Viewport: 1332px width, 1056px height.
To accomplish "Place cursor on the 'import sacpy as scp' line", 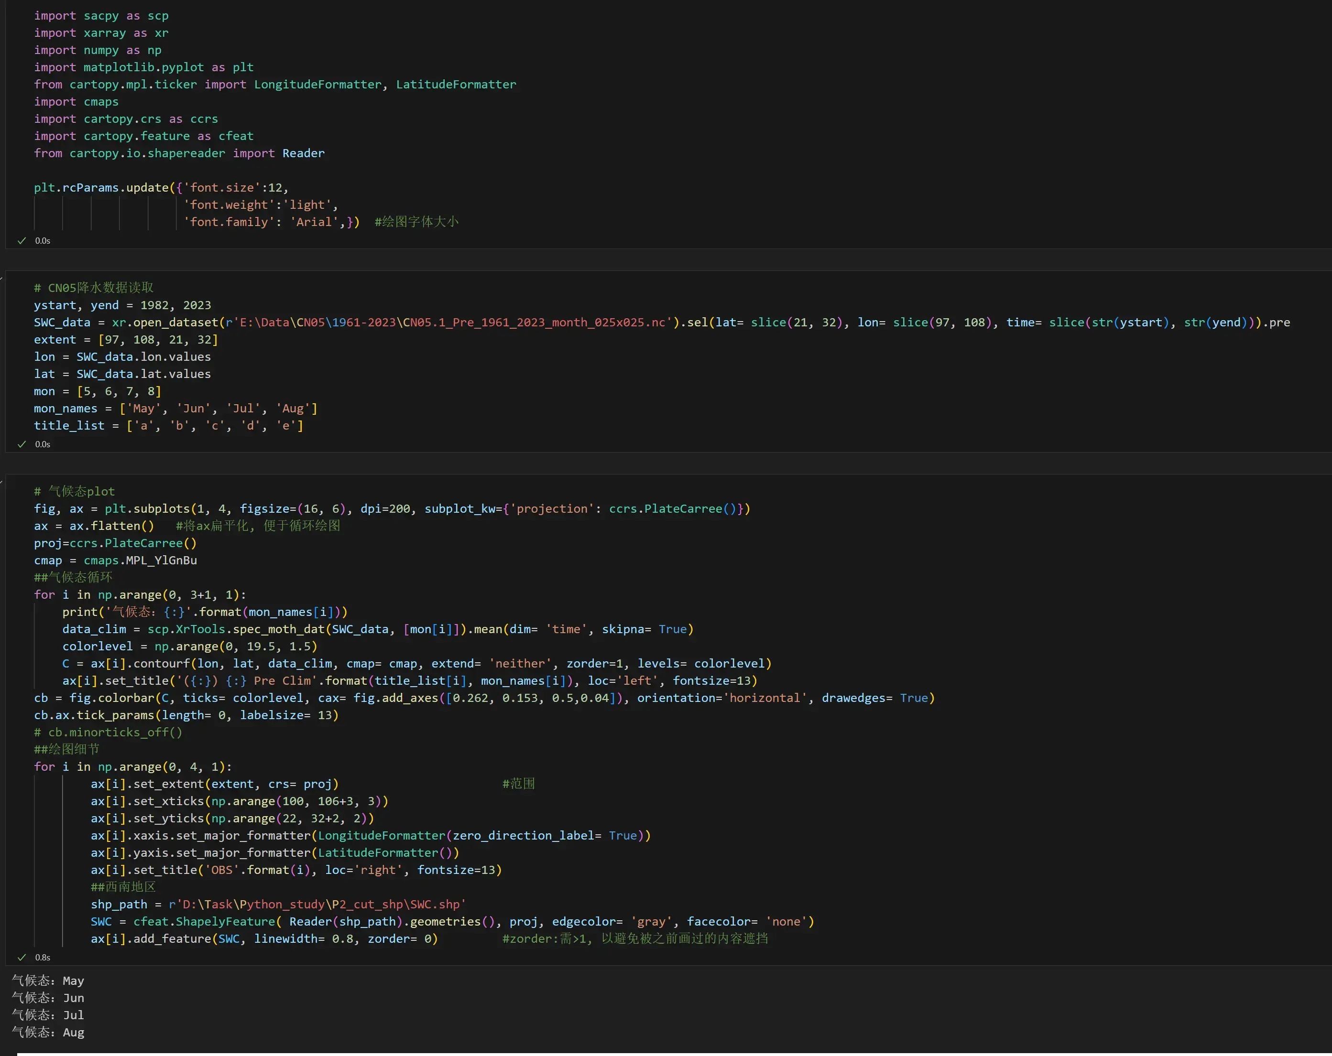I will click(101, 16).
